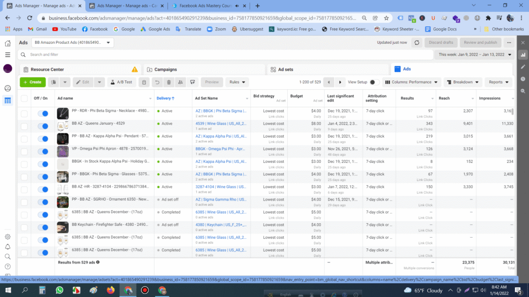The height and width of the screenshot is (297, 529).
Task: Click the Resource Center warning icon
Action: click(135, 70)
